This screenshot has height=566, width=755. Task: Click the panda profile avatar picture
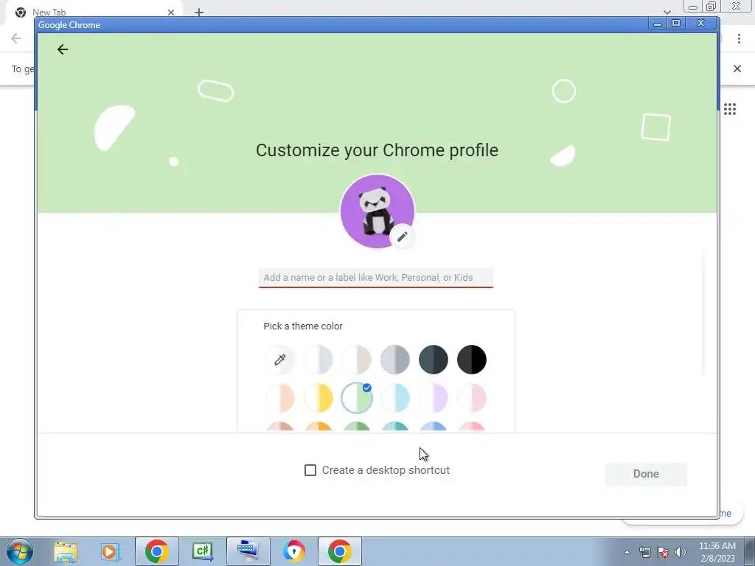coord(377,211)
